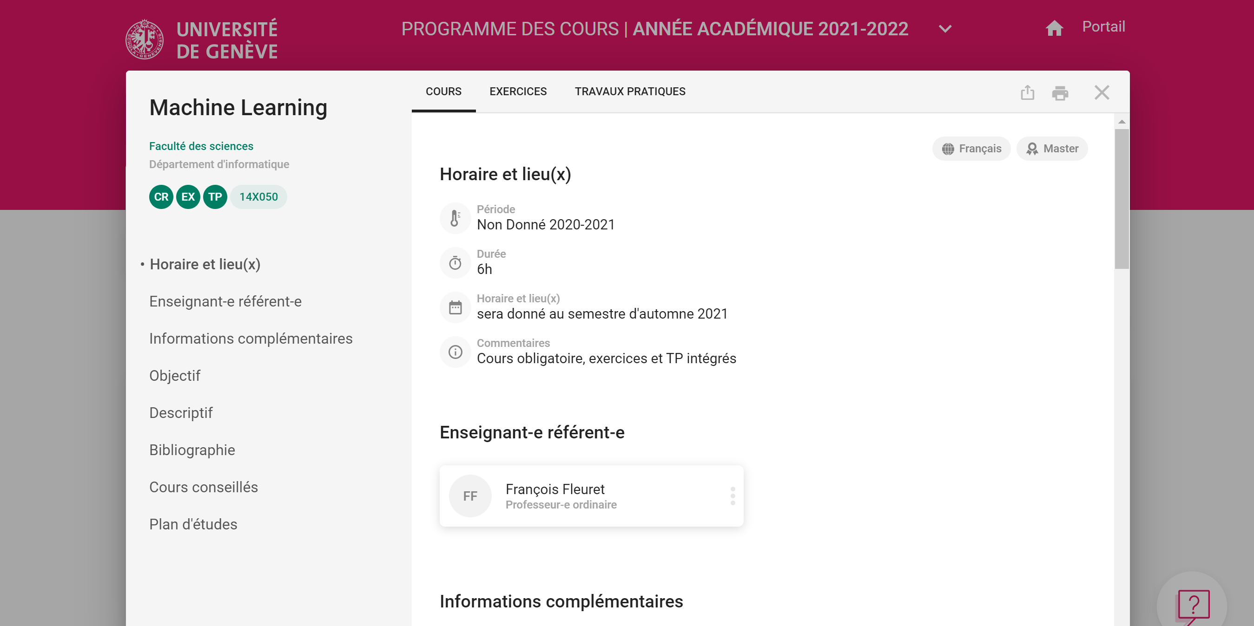
Task: Click the CR course type badge
Action: point(161,197)
